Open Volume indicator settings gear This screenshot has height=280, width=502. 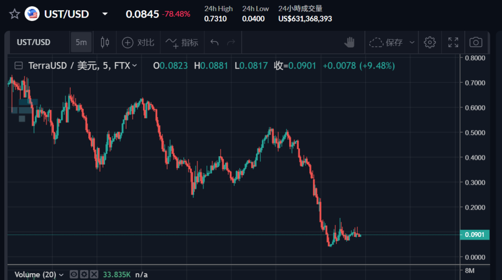pos(84,275)
